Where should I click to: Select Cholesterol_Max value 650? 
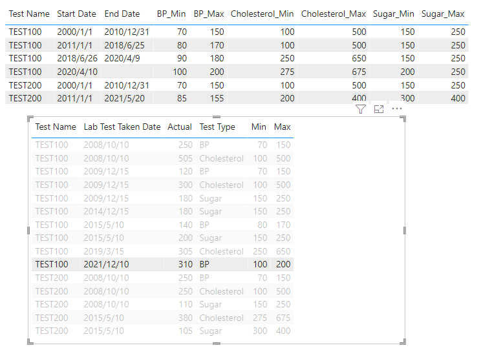click(x=359, y=58)
